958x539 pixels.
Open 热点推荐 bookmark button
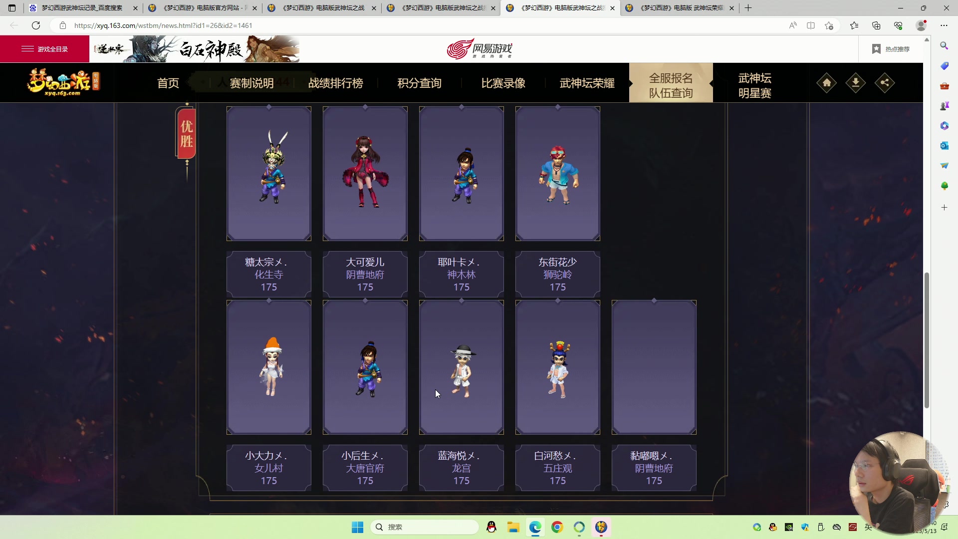click(x=891, y=49)
